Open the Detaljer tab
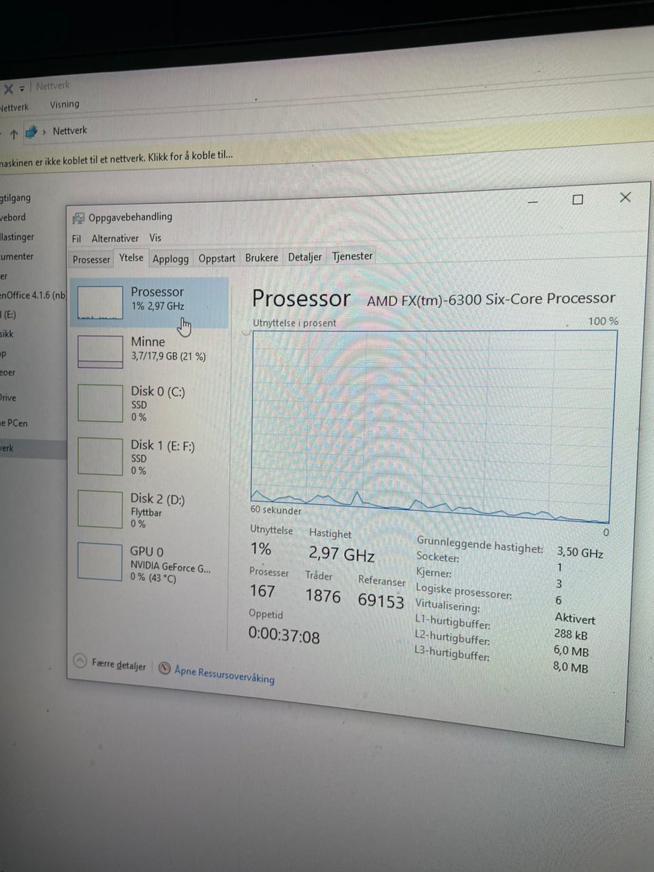 [x=305, y=257]
